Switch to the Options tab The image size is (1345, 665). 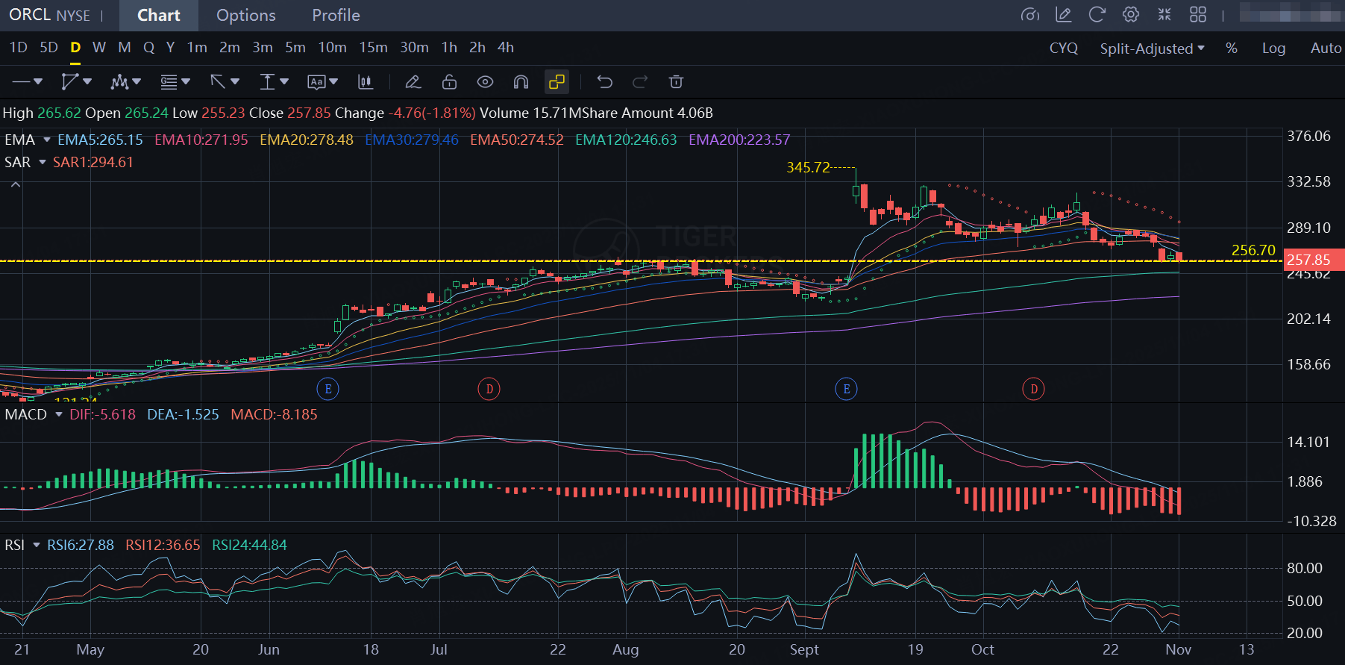pyautogui.click(x=245, y=16)
